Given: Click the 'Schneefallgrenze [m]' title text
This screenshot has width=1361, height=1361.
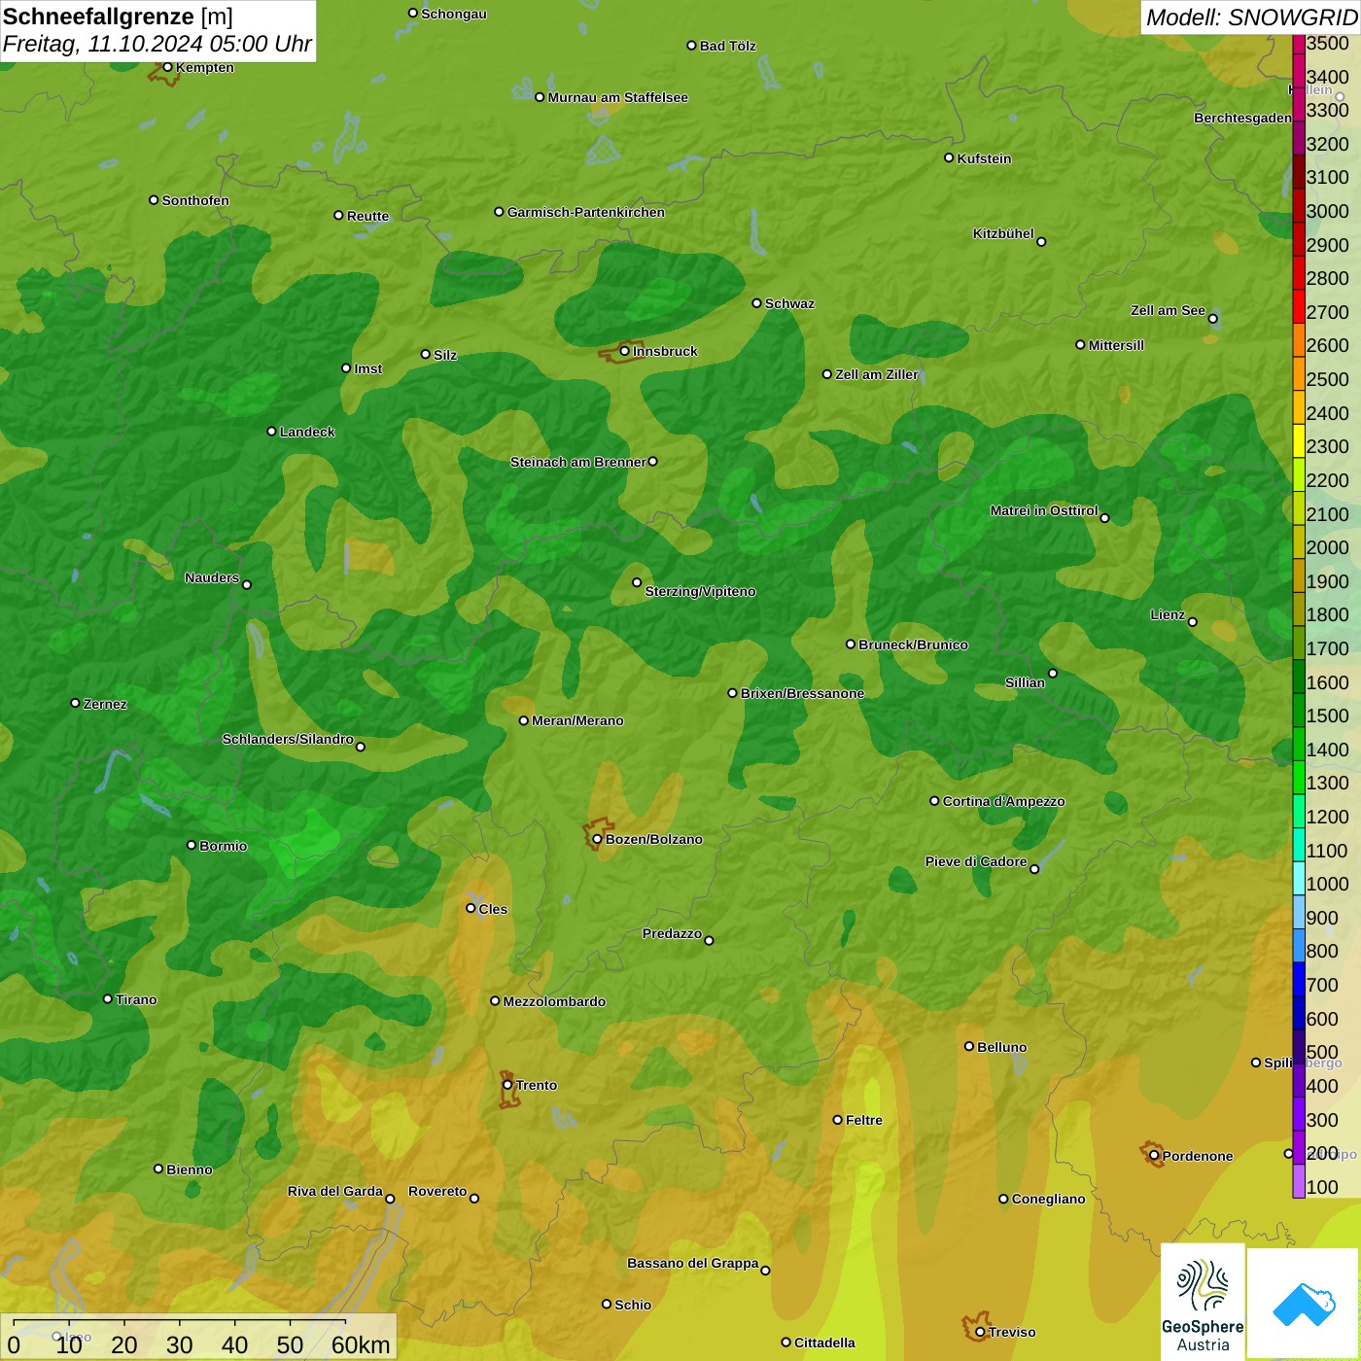Looking at the screenshot, I should (x=119, y=17).
